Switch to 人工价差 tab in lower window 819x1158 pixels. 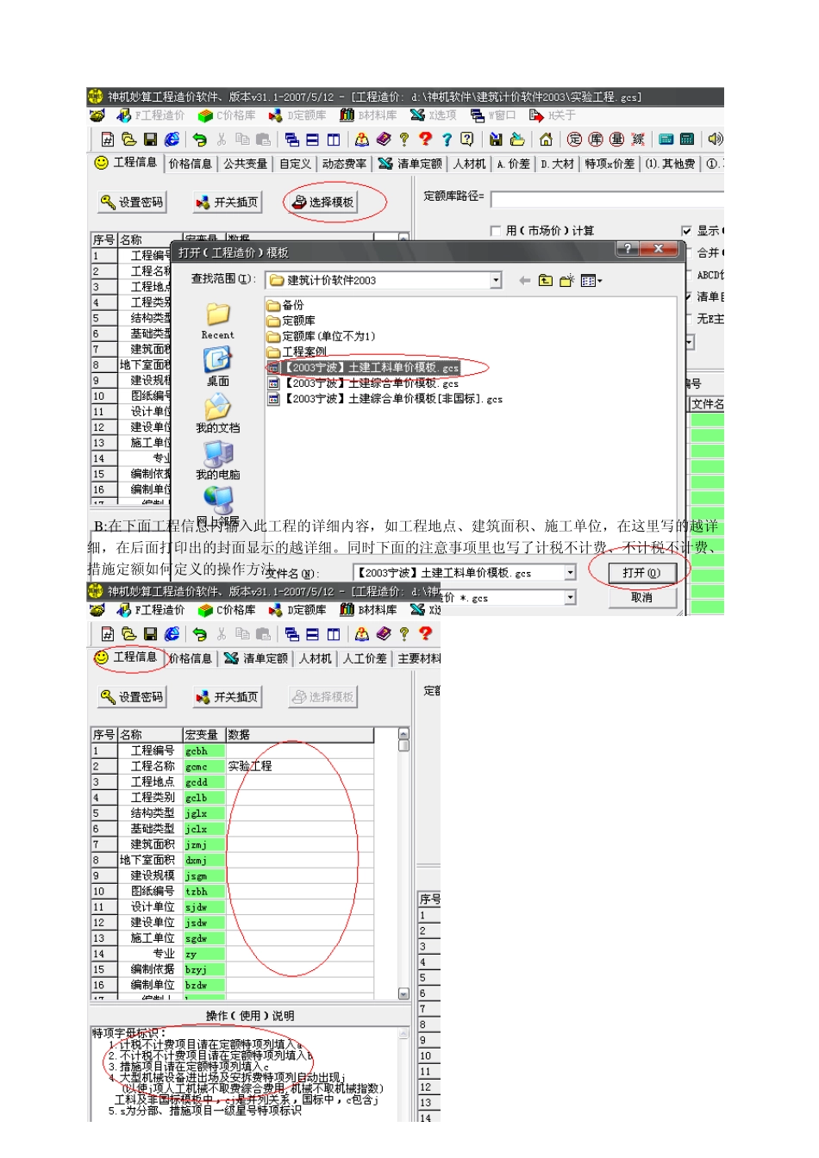(365, 658)
